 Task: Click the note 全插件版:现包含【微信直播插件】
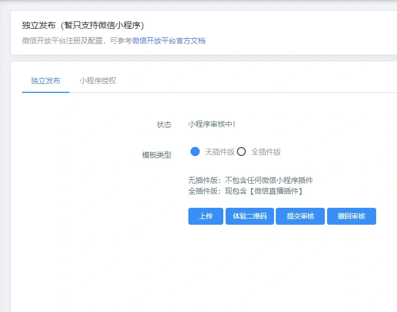246,191
